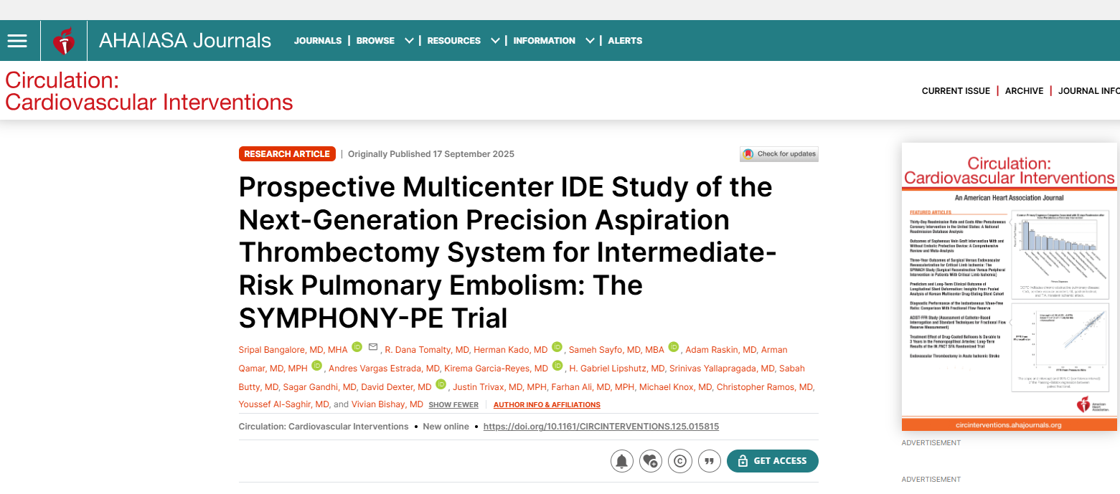Click author name Christopher Ramos, MD
Image resolution: width=1120 pixels, height=494 pixels.
point(766,387)
